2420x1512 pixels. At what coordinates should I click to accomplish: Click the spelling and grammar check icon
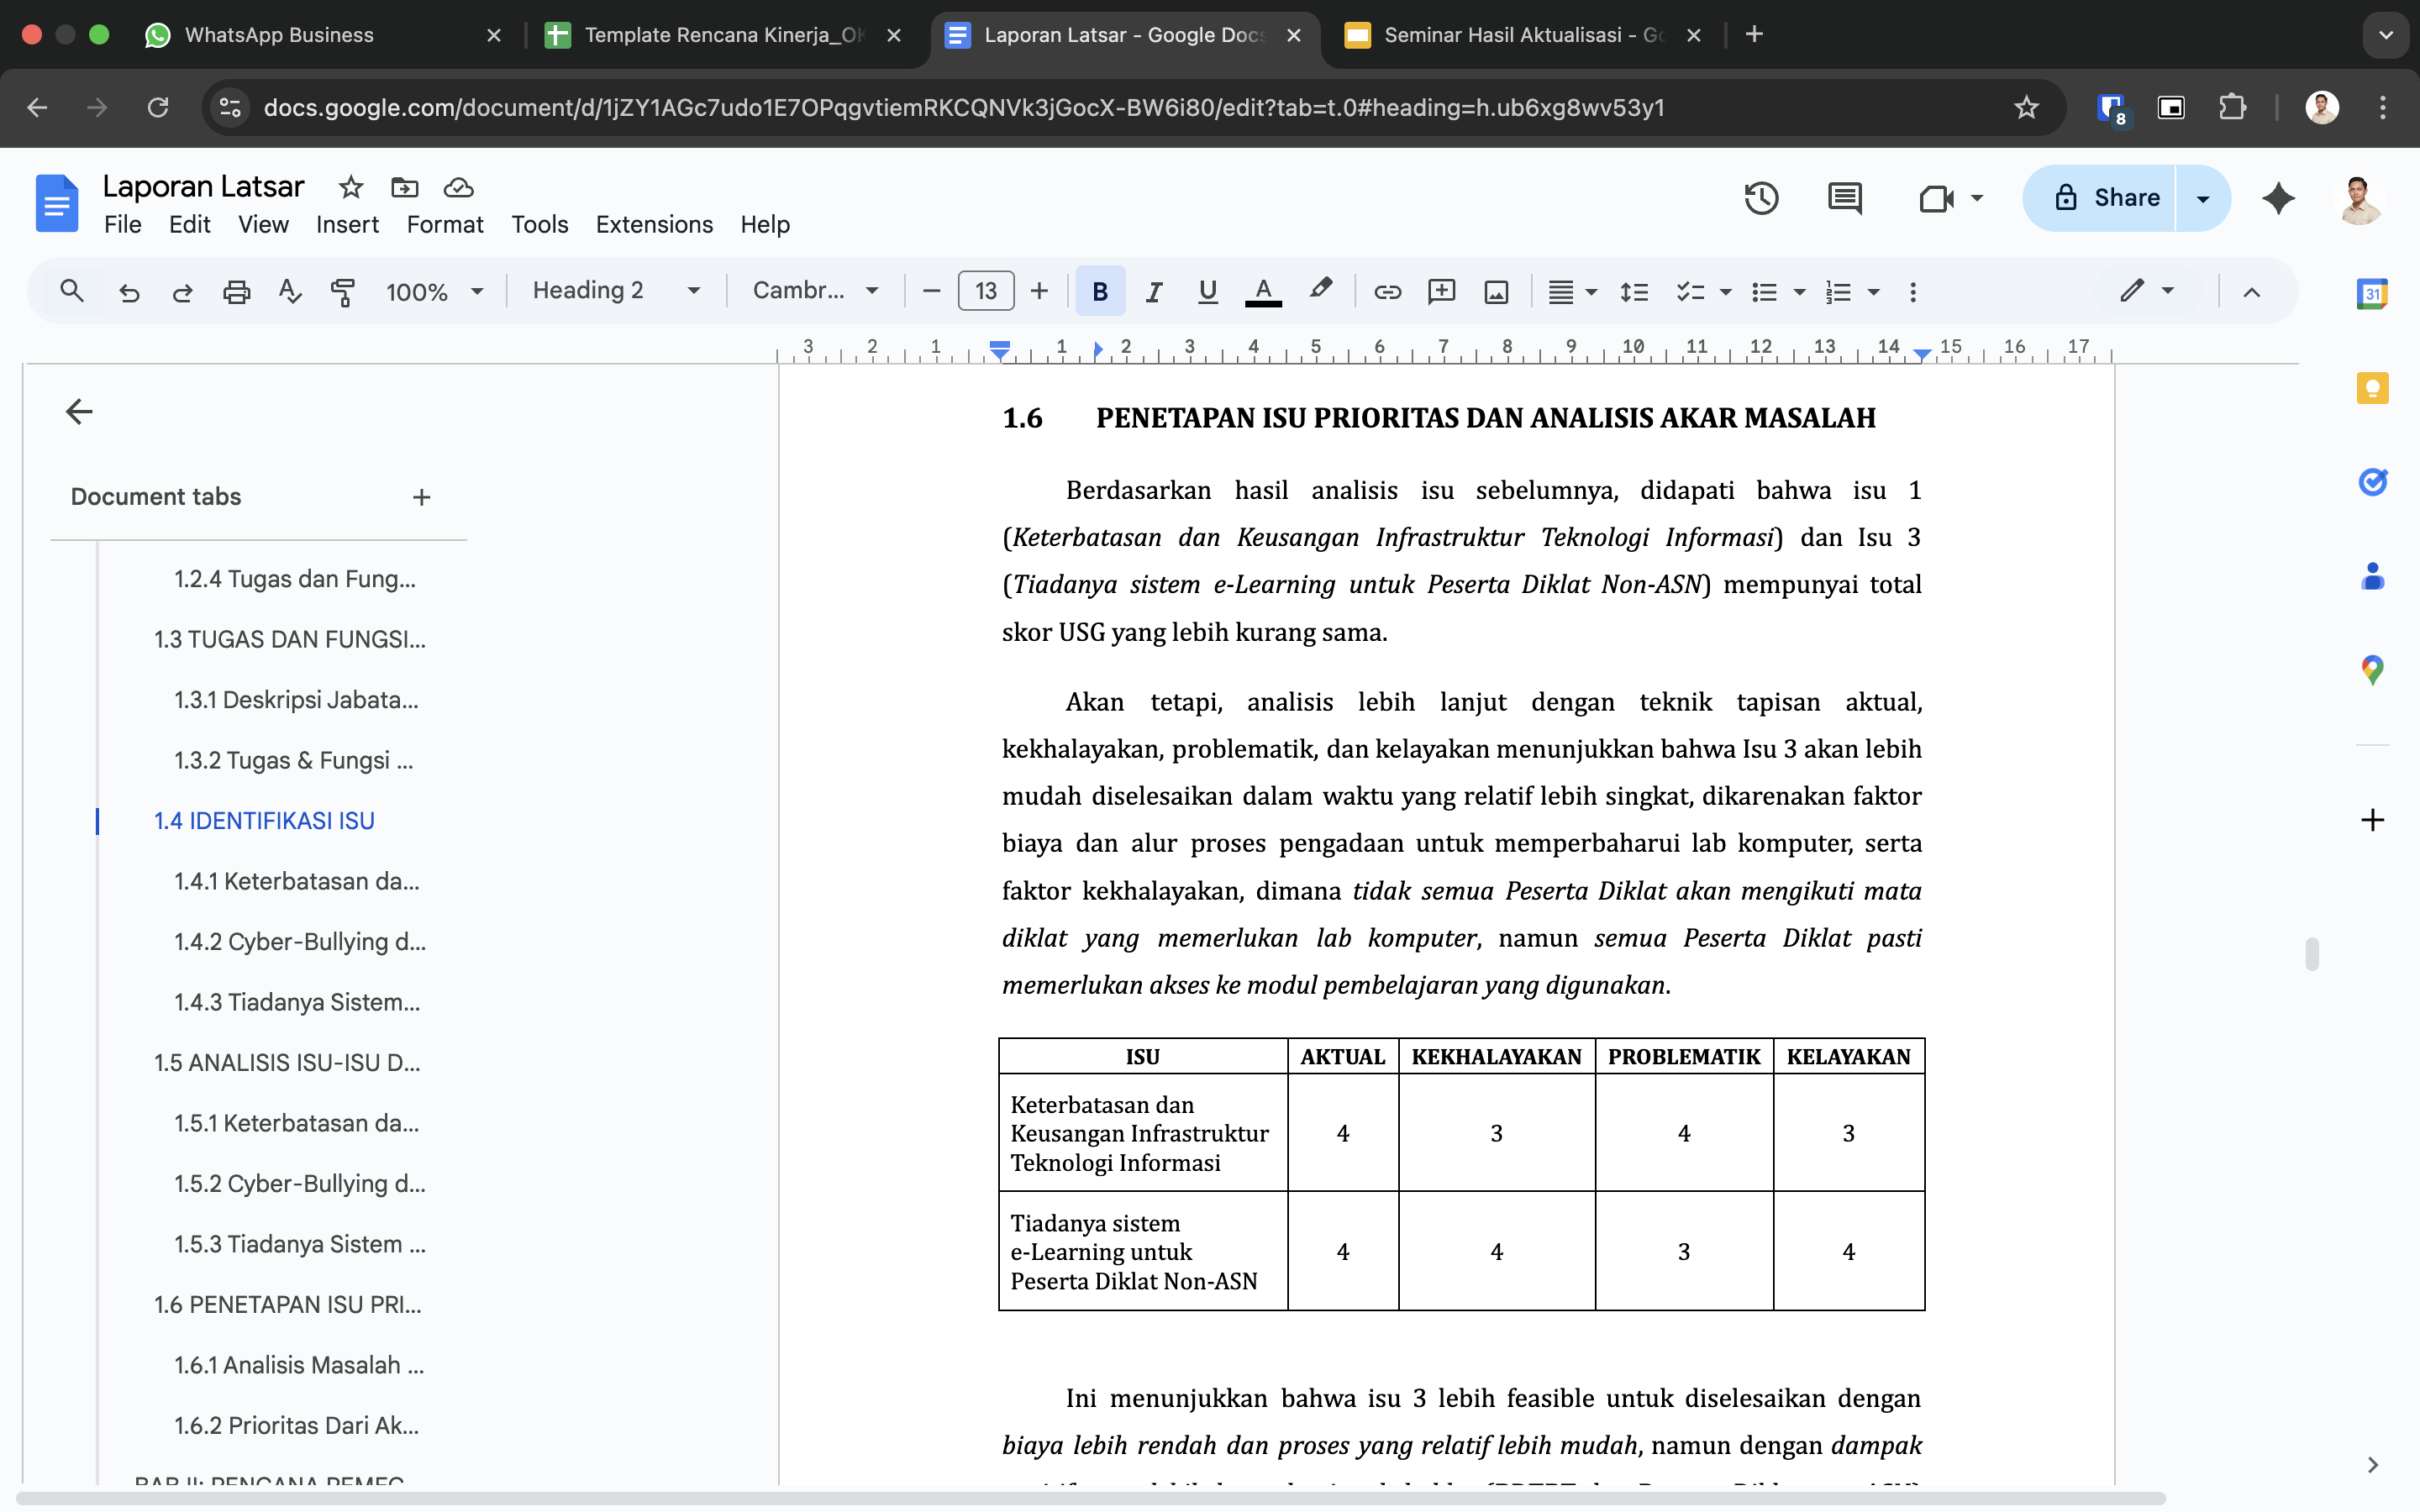[289, 291]
